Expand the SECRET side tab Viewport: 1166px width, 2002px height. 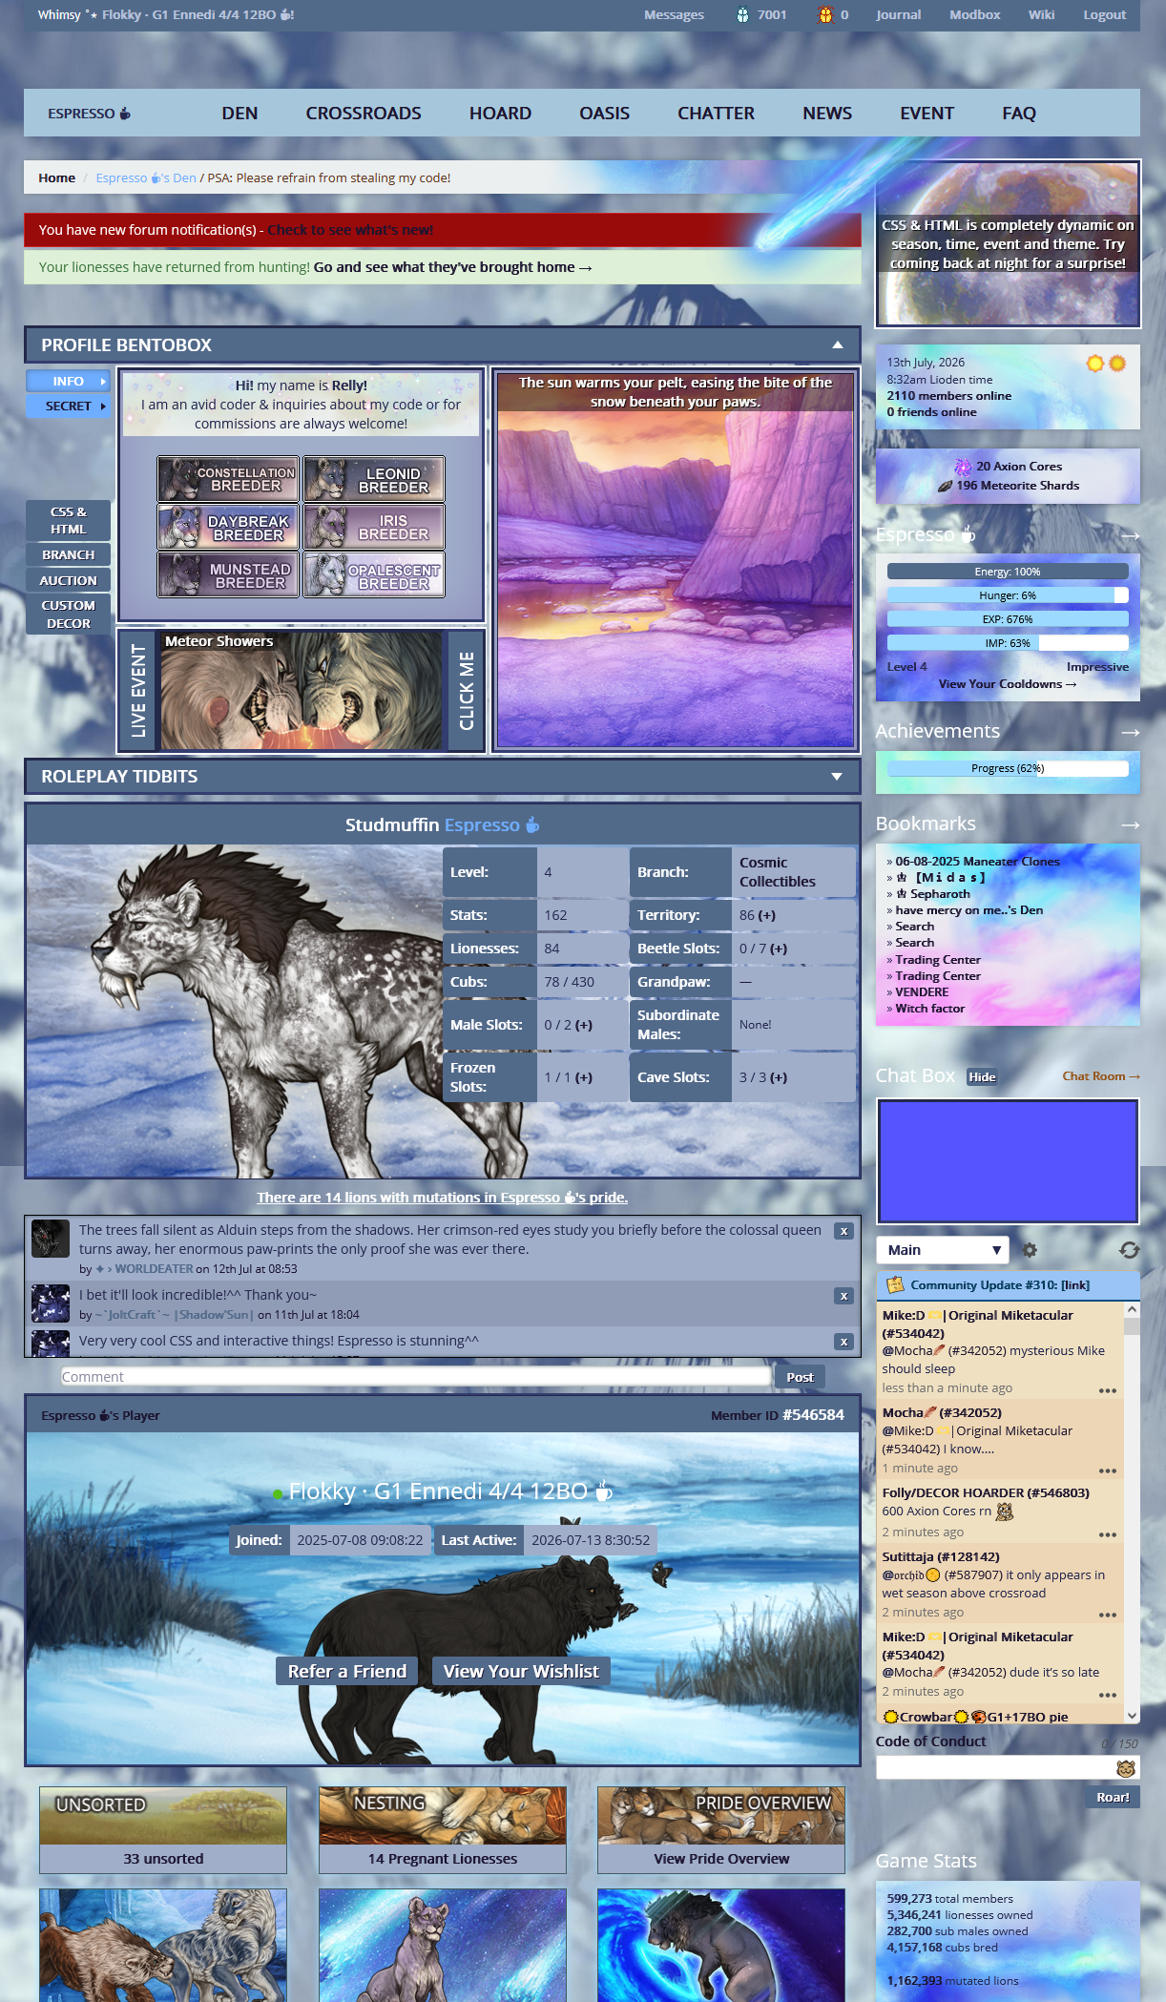pos(68,406)
